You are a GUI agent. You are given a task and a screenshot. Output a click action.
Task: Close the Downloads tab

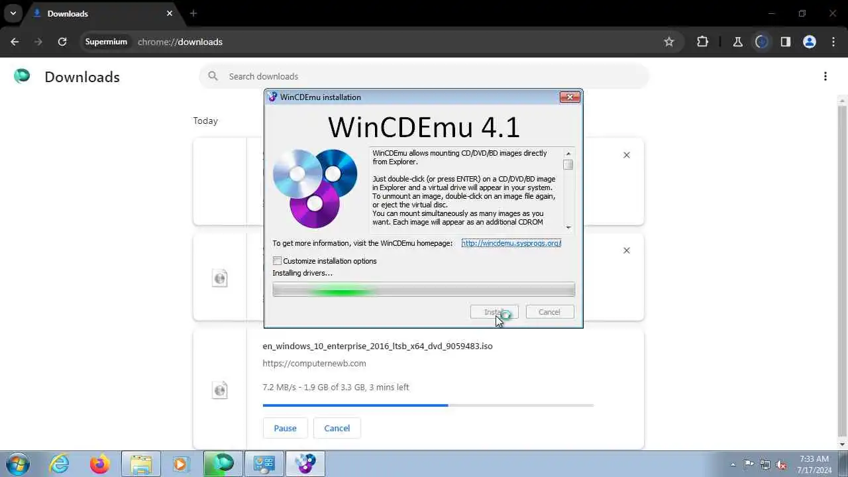(170, 13)
